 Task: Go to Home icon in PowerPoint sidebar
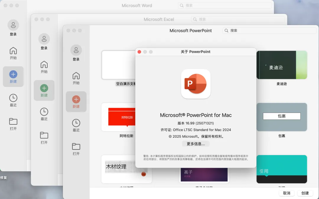point(76,76)
